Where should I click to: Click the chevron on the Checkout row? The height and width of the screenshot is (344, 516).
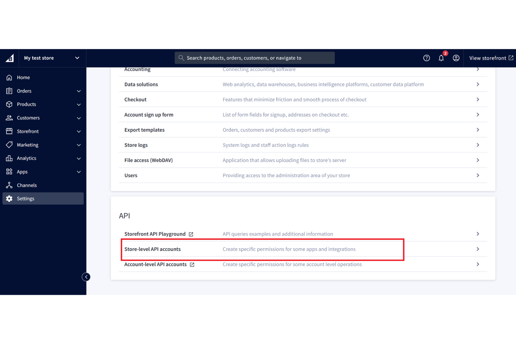[478, 99]
